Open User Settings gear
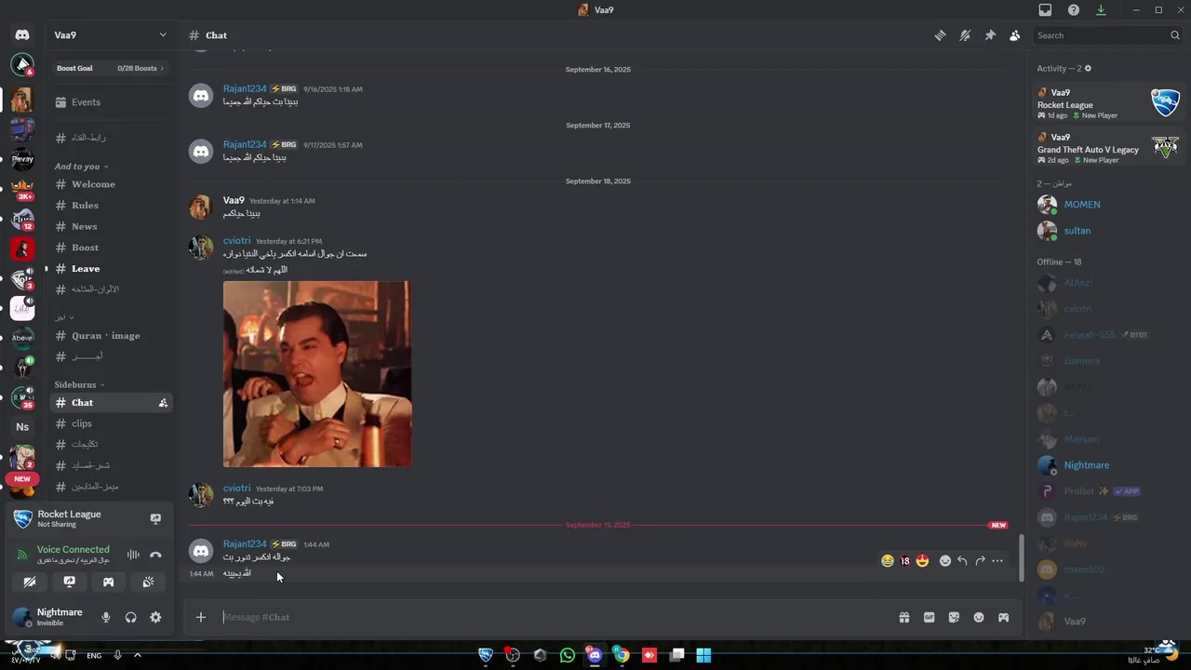This screenshot has width=1191, height=670. (155, 617)
